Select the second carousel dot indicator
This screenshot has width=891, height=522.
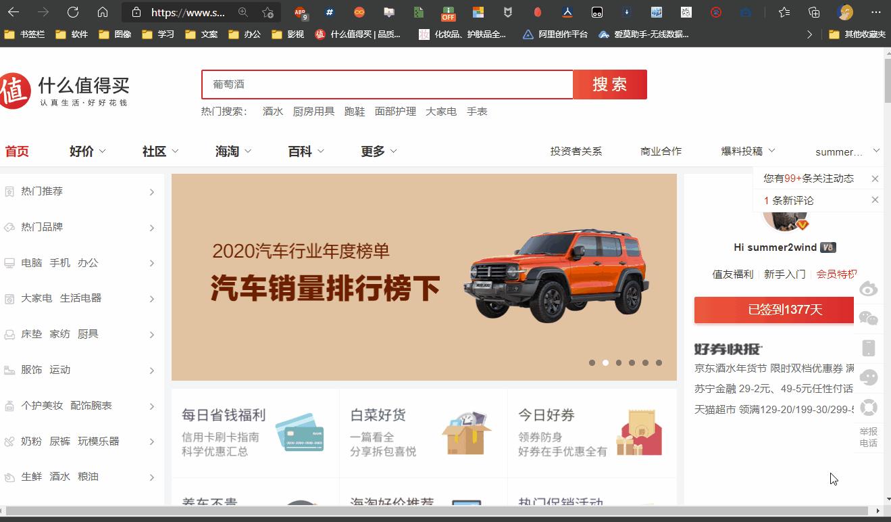pyautogui.click(x=605, y=362)
